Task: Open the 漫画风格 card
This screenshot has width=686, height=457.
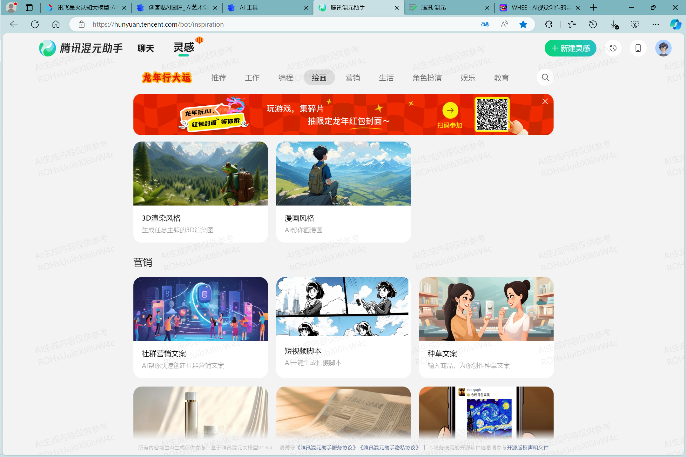Action: tap(343, 192)
